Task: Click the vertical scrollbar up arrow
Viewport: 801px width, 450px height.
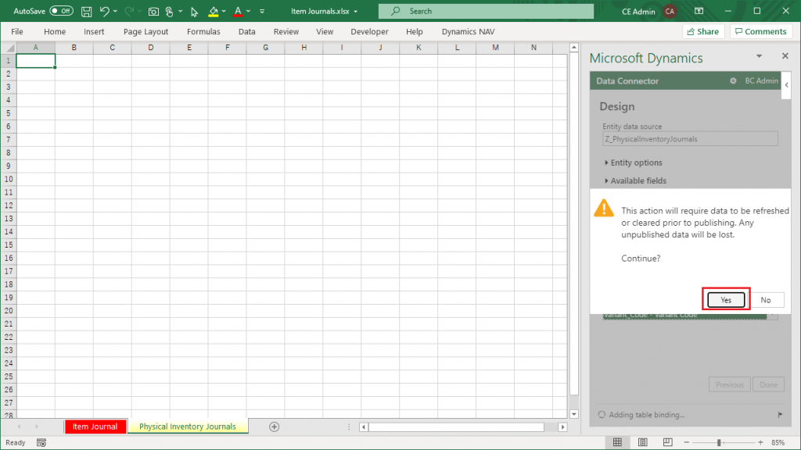Action: [574, 48]
